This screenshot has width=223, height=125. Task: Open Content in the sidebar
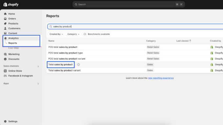(13, 33)
